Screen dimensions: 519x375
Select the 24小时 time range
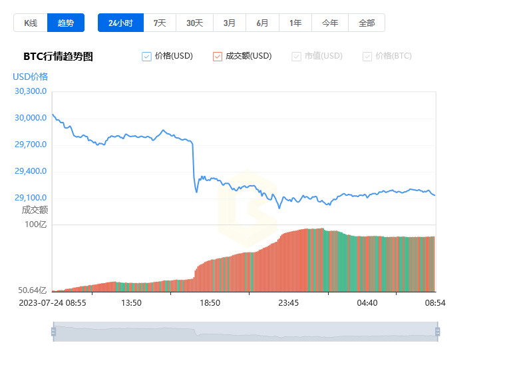click(x=120, y=23)
